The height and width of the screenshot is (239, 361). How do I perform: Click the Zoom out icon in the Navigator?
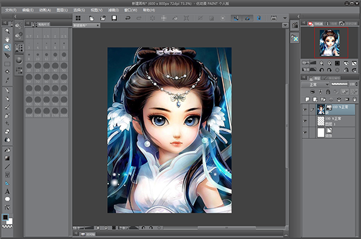coord(322,63)
